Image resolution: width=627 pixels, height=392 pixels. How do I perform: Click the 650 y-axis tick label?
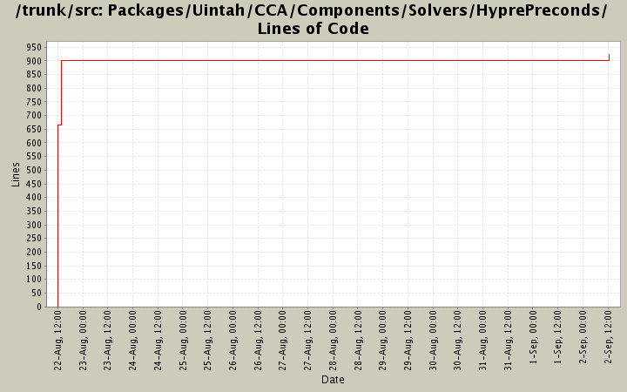pyautogui.click(x=34, y=129)
